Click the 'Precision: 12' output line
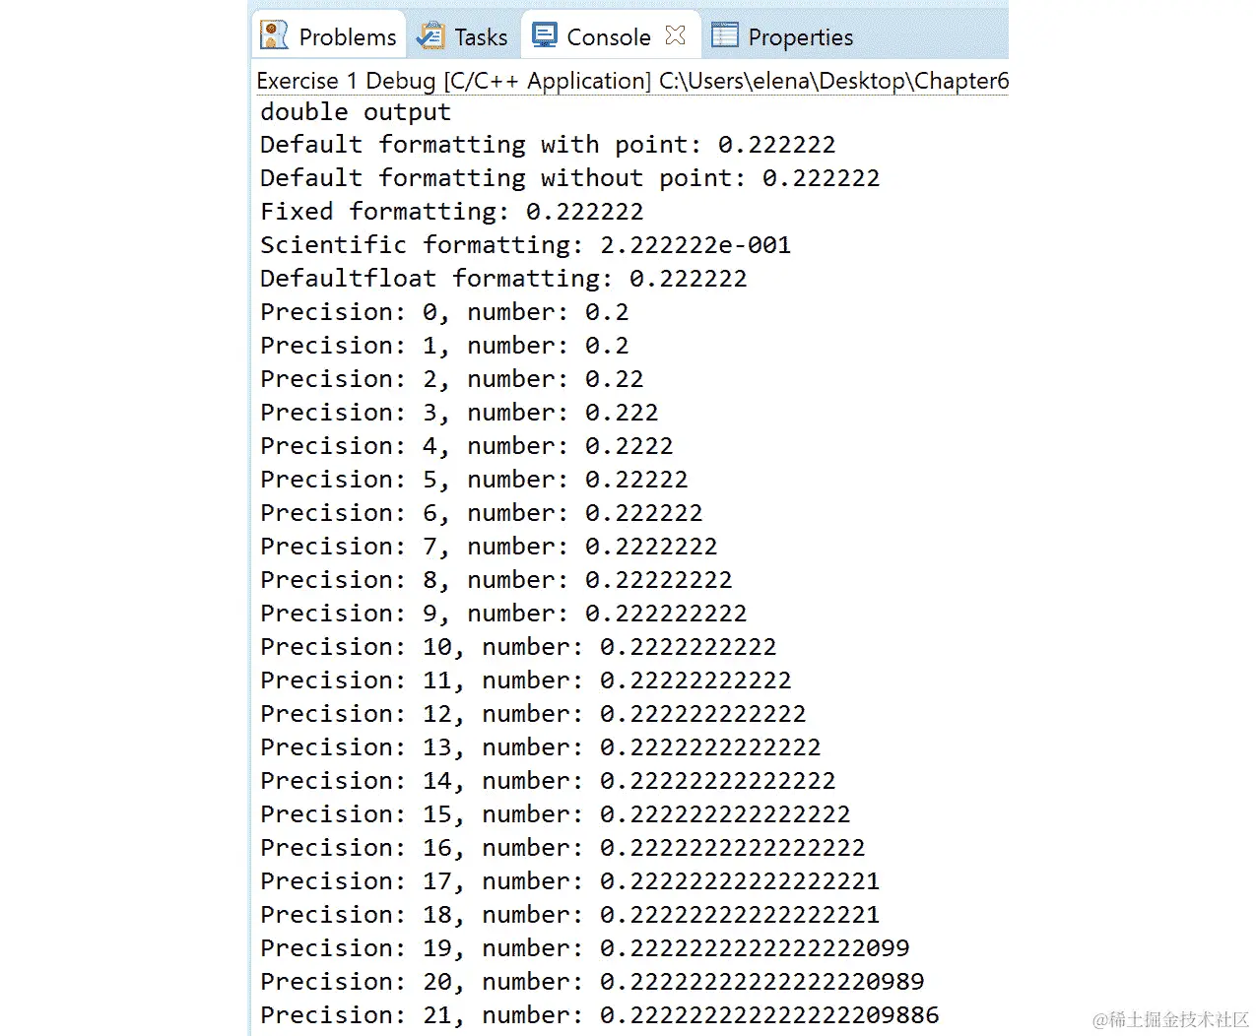 [533, 714]
